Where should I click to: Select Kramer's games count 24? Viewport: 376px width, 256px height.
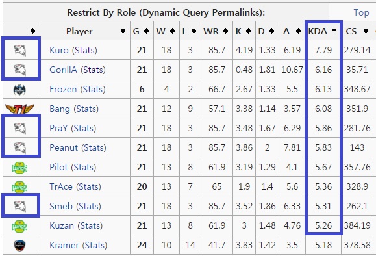pos(142,245)
